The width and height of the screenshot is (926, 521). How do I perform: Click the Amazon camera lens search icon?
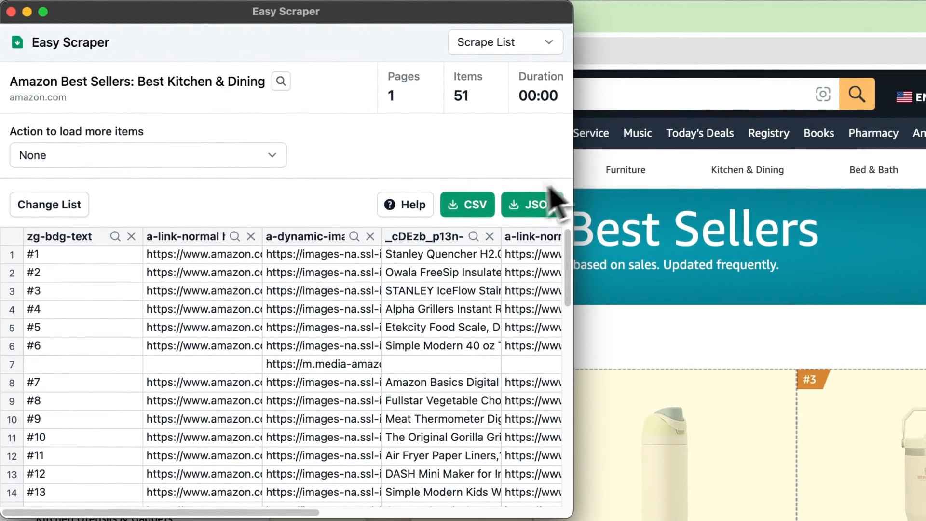(823, 94)
